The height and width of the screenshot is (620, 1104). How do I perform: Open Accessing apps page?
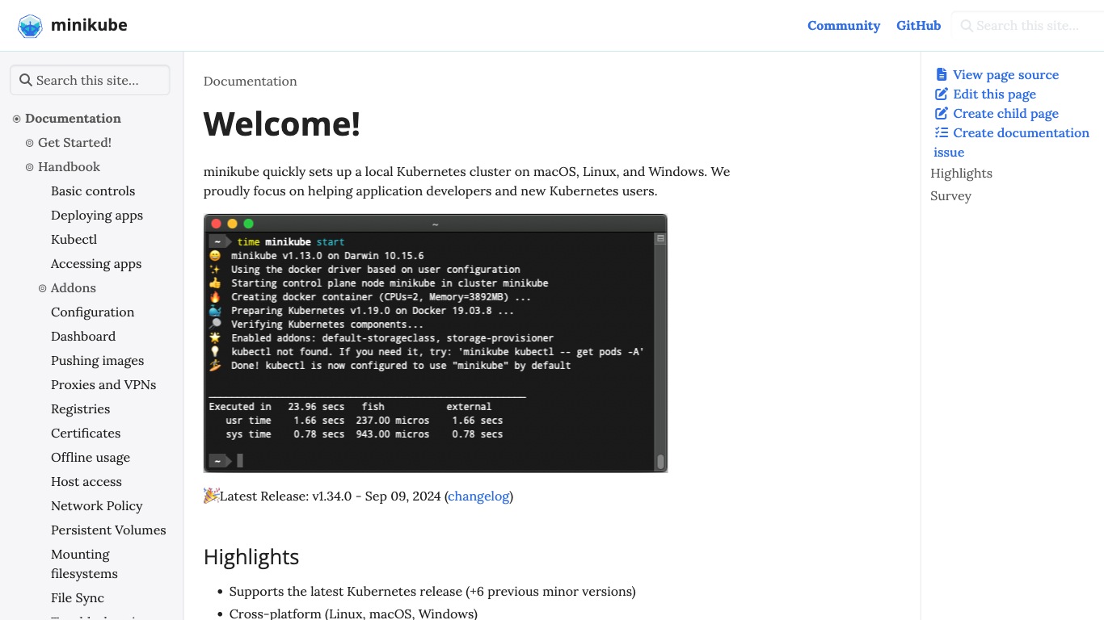[96, 263]
